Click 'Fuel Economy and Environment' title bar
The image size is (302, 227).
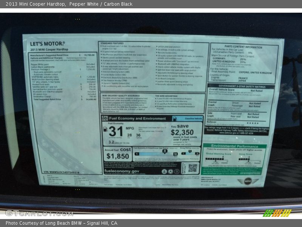(137, 118)
